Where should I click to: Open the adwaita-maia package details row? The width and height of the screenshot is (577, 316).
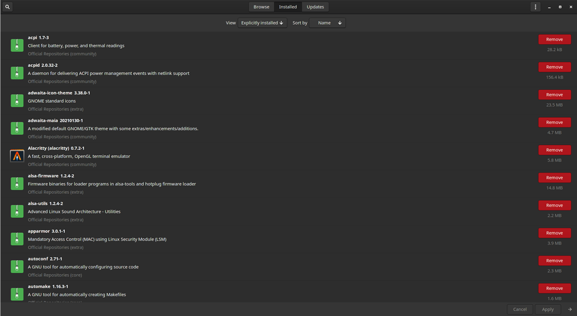223,128
